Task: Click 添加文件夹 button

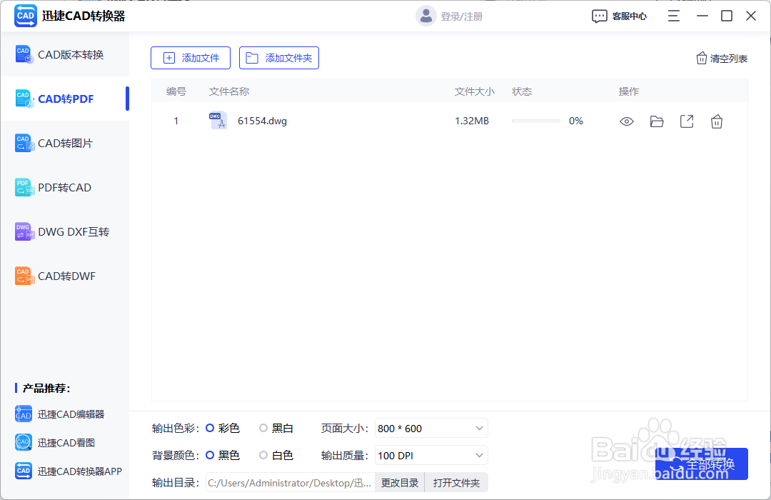Action: point(279,58)
